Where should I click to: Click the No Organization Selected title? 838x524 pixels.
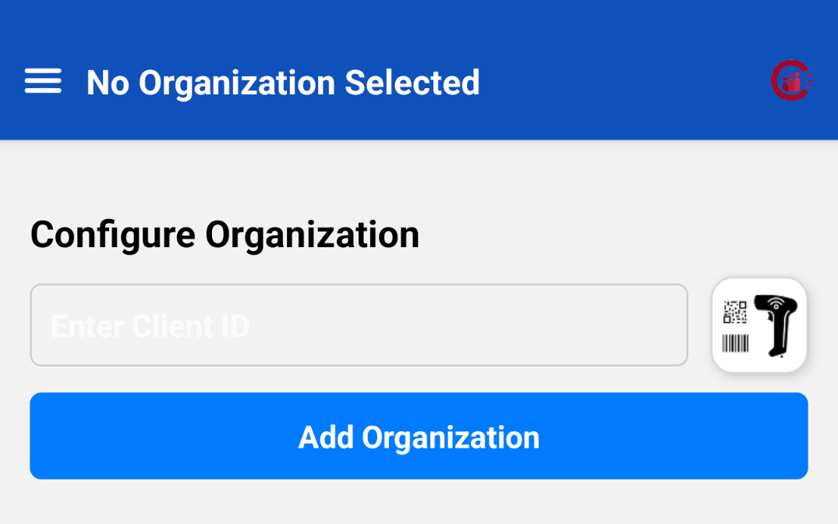point(283,83)
